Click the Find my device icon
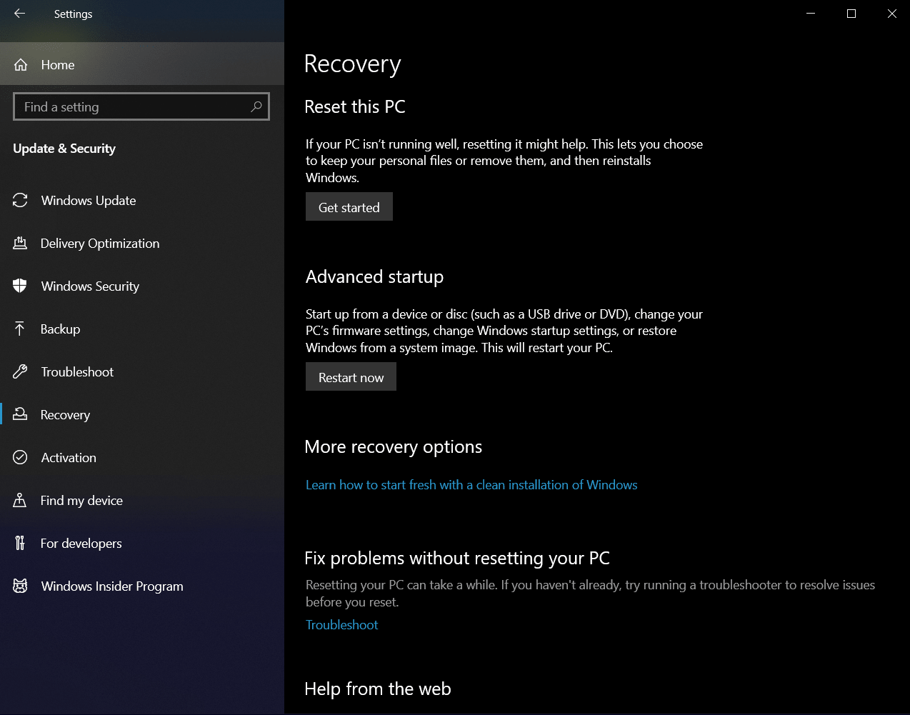This screenshot has height=715, width=910. 20,500
